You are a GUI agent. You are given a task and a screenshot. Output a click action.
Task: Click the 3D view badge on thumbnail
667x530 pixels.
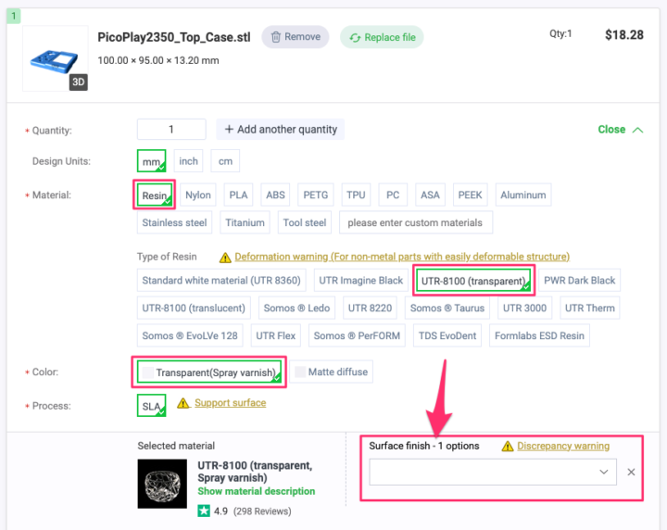pos(79,82)
